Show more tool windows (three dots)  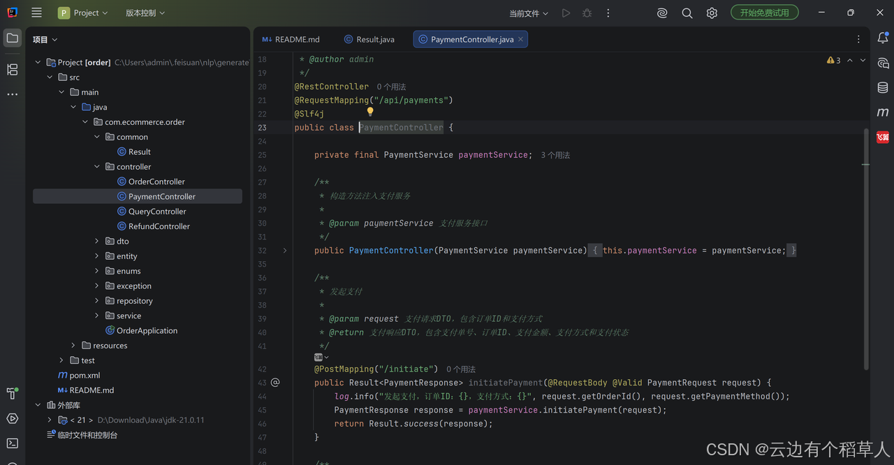click(x=13, y=94)
